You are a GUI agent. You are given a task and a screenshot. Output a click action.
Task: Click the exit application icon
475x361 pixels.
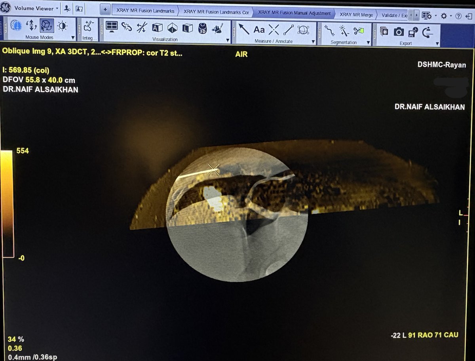469,16
